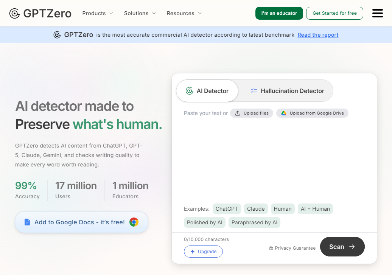Click the Upload files button

[x=252, y=113]
